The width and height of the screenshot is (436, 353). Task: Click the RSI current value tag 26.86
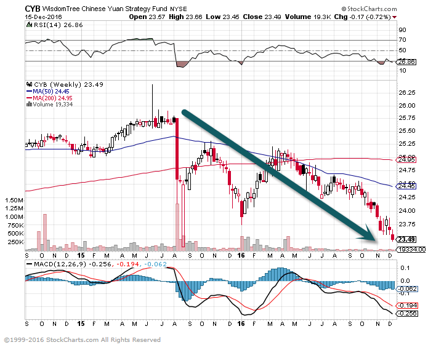pyautogui.click(x=406, y=61)
